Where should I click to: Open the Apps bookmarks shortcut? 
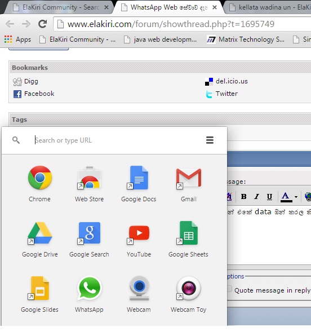tap(17, 39)
